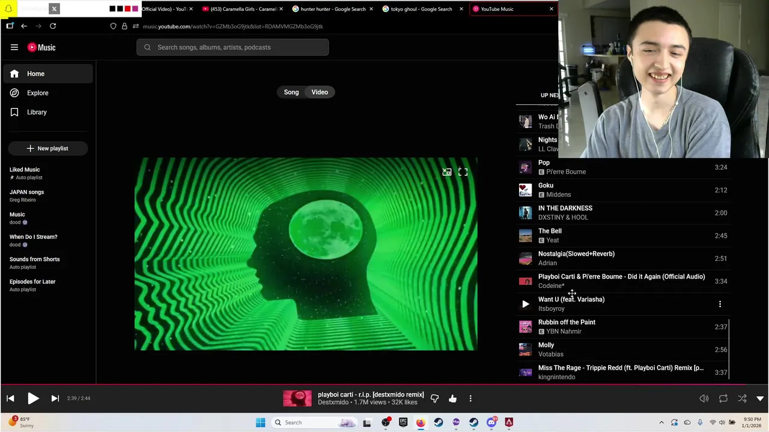Select Playboi Carti & Pi'erre Bourne Did it Again
This screenshot has height=432, width=769.
point(623,281)
